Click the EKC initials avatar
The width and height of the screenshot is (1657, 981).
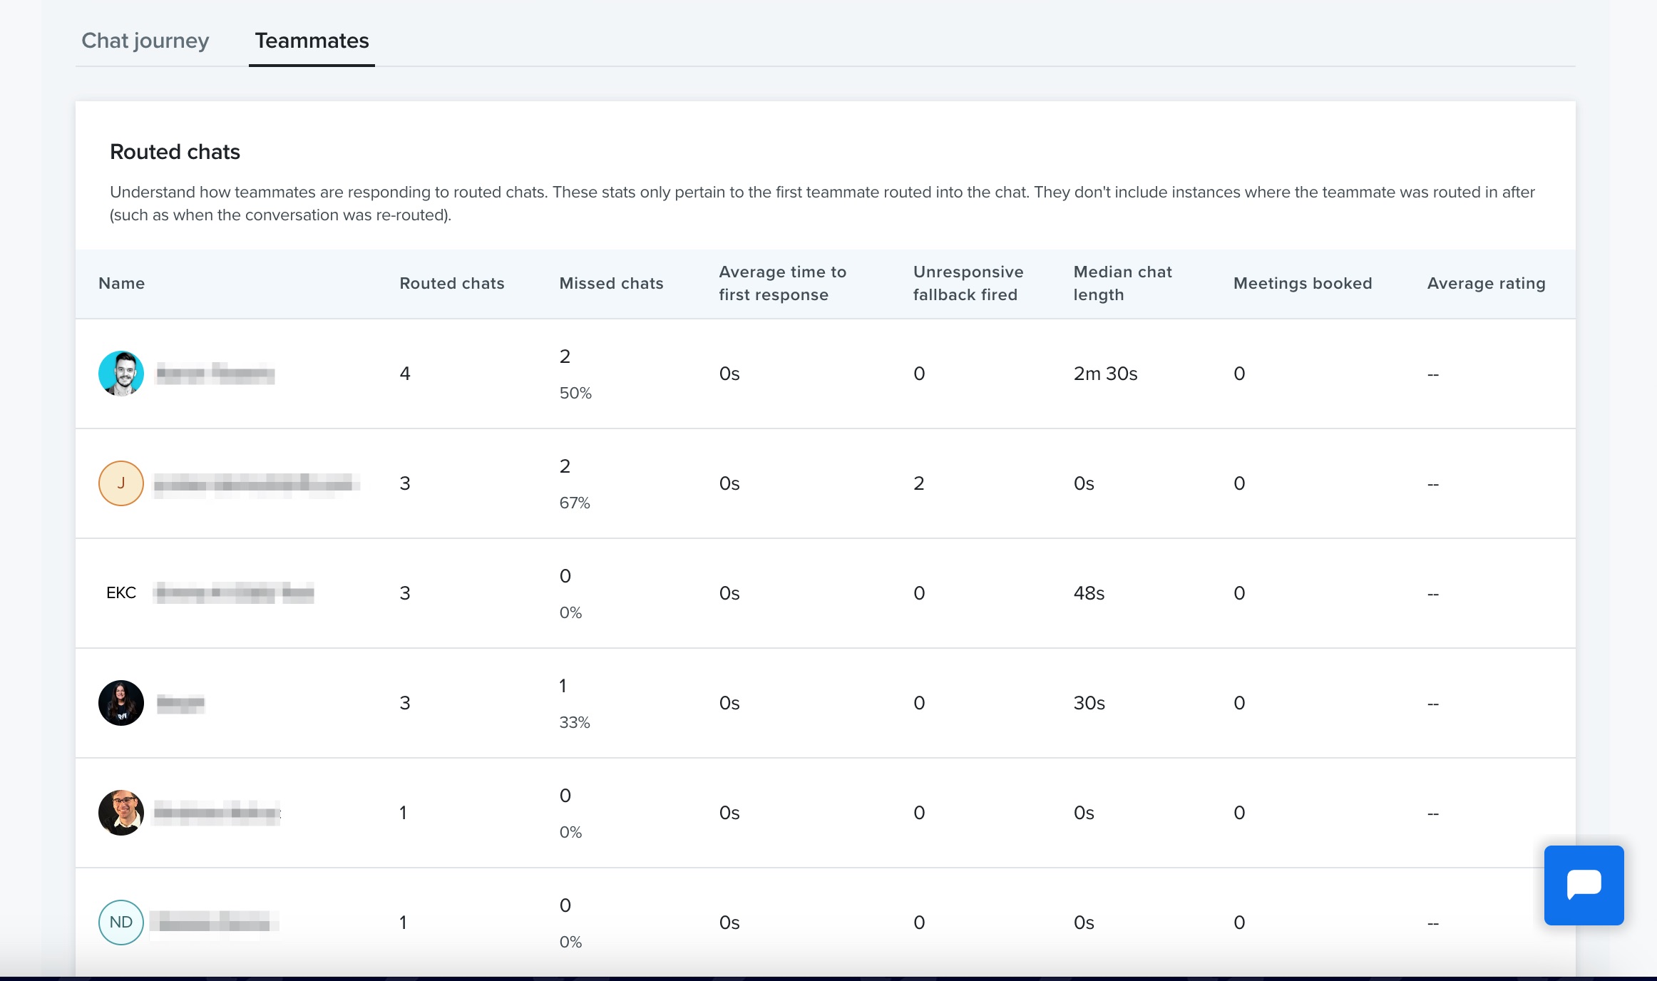[x=121, y=593]
